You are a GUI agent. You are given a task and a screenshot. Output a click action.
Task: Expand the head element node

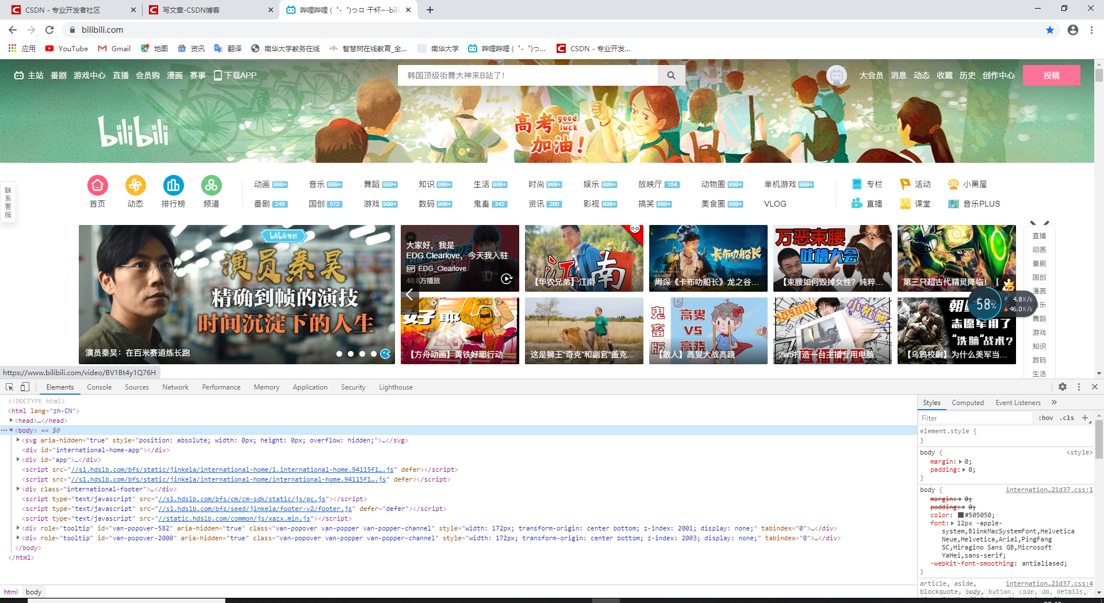tap(11, 421)
